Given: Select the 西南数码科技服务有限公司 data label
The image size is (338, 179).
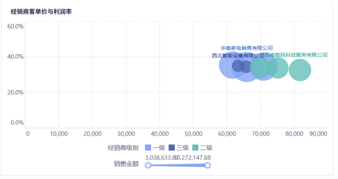Looking at the screenshot, I should click(x=296, y=55).
